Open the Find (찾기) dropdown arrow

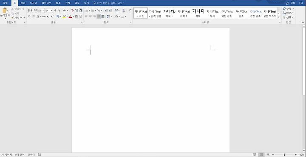(293, 9)
